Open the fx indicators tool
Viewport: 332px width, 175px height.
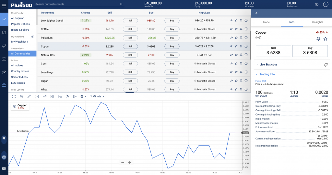tap(67, 96)
